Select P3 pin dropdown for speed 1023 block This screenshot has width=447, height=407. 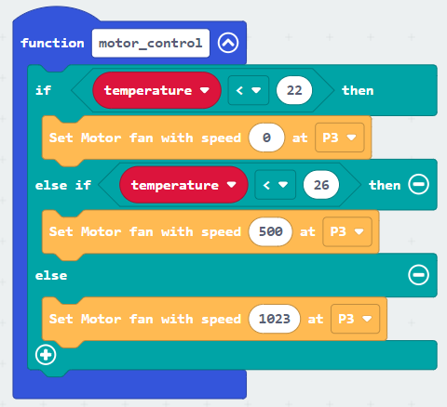356,319
